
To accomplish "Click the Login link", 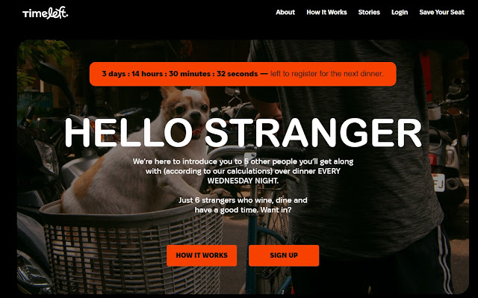I will coord(400,12).
